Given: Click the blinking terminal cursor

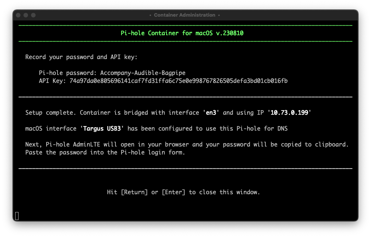Looking at the screenshot, I should [16, 216].
